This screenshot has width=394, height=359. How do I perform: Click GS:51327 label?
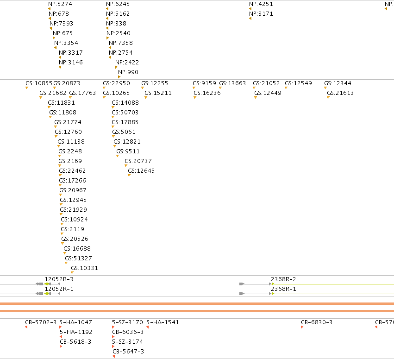tap(79, 258)
